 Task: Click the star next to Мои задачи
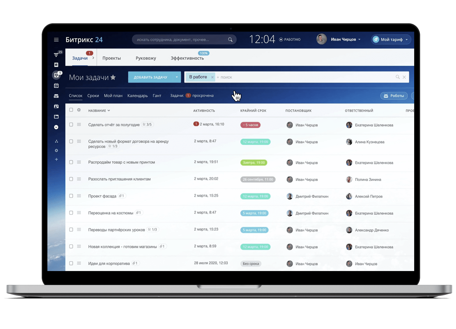(113, 77)
